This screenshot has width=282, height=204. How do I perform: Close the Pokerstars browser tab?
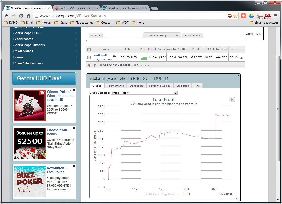[97, 8]
